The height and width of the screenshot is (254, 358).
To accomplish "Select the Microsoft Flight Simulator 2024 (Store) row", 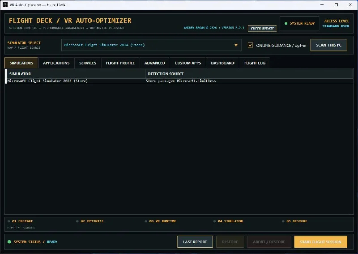I will 179,81.
